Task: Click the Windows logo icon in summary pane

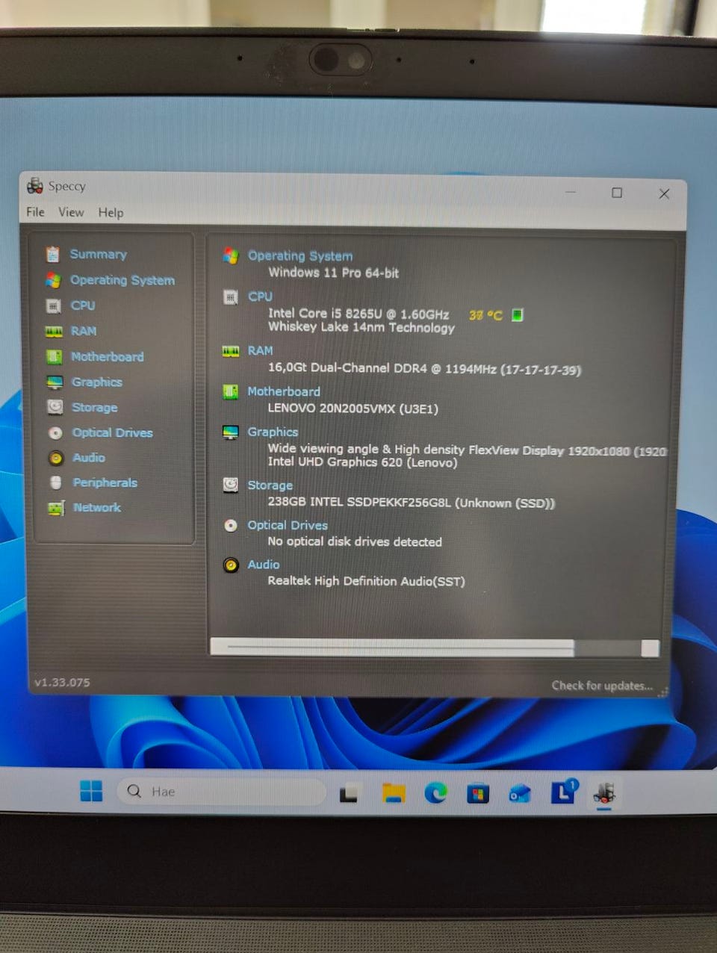Action: [230, 256]
